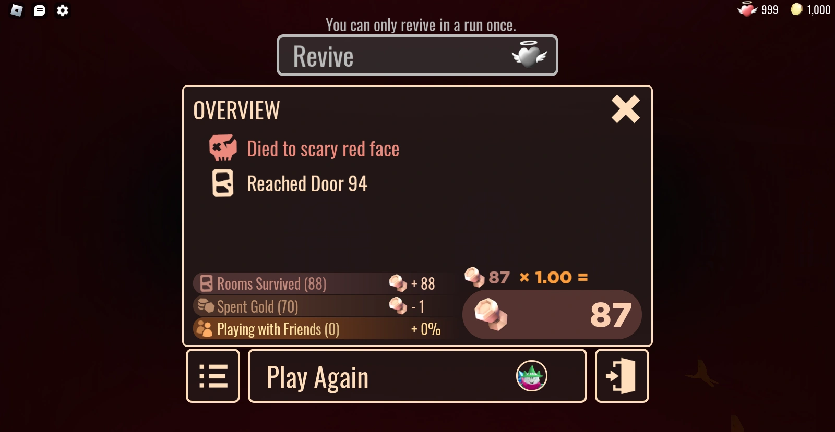Click the exit to lobby door icon
The height and width of the screenshot is (432, 835).
[622, 376]
